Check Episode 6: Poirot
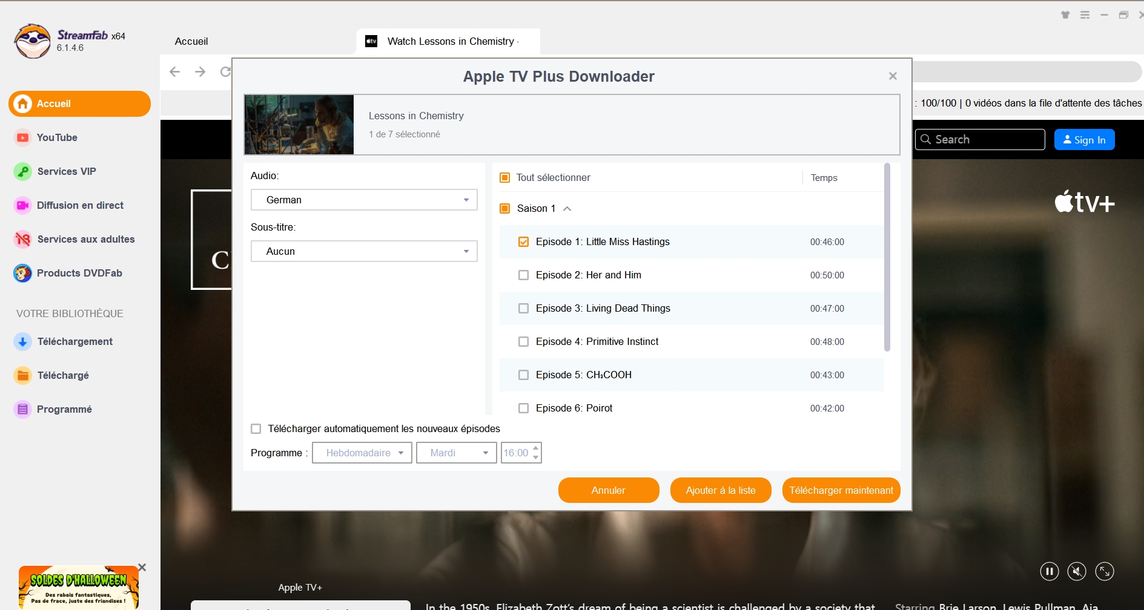Screen dimensions: 1144x610 pos(524,408)
